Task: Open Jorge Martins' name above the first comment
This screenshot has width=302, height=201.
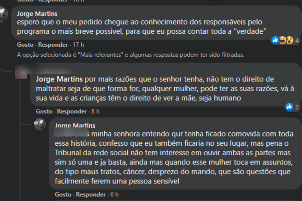Action: coord(38,14)
